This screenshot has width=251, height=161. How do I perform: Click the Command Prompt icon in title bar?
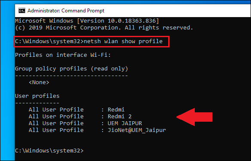22,11
